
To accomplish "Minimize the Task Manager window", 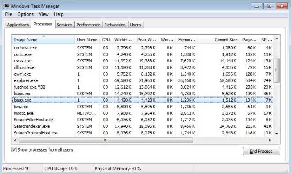I will [x=256, y=6].
